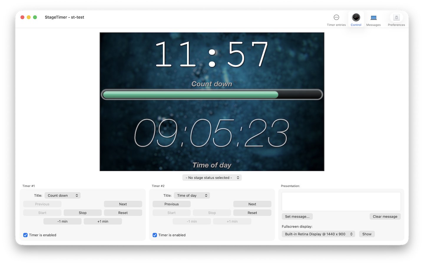424x265 pixels.
Task: Open the Fullscreen display selection dropdown
Action: point(318,234)
